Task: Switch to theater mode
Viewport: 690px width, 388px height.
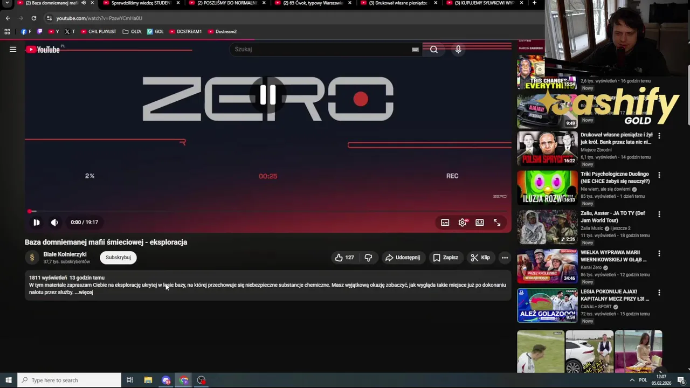Action: 480,223
